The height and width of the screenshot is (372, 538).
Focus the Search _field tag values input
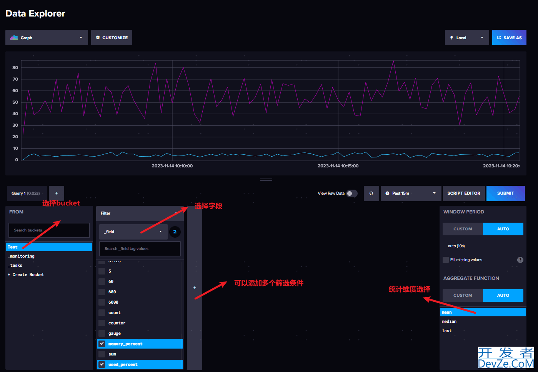pyautogui.click(x=140, y=249)
